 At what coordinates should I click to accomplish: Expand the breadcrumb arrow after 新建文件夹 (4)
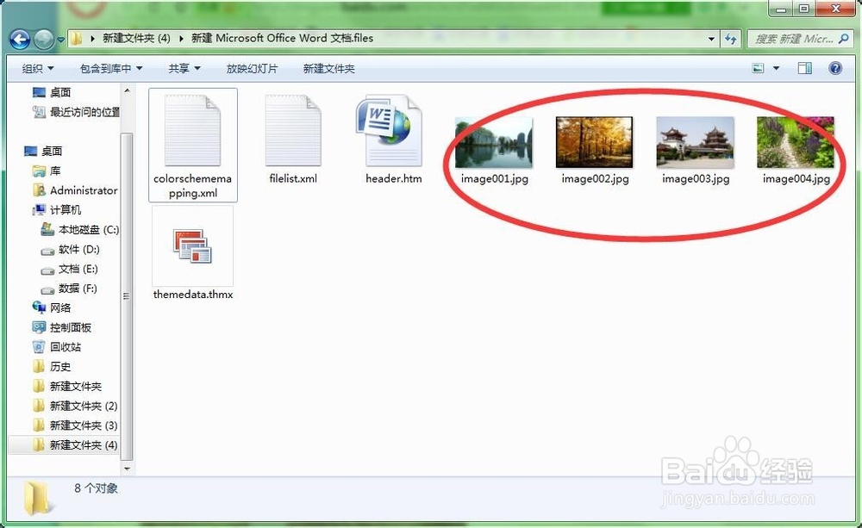pyautogui.click(x=181, y=39)
